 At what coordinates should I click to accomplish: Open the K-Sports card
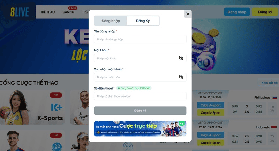[32, 107]
